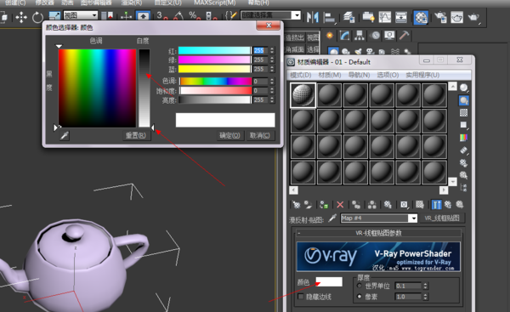The height and width of the screenshot is (312, 510).
Task: Toggle checkered Background icon in Material Editor
Action: tap(463, 113)
